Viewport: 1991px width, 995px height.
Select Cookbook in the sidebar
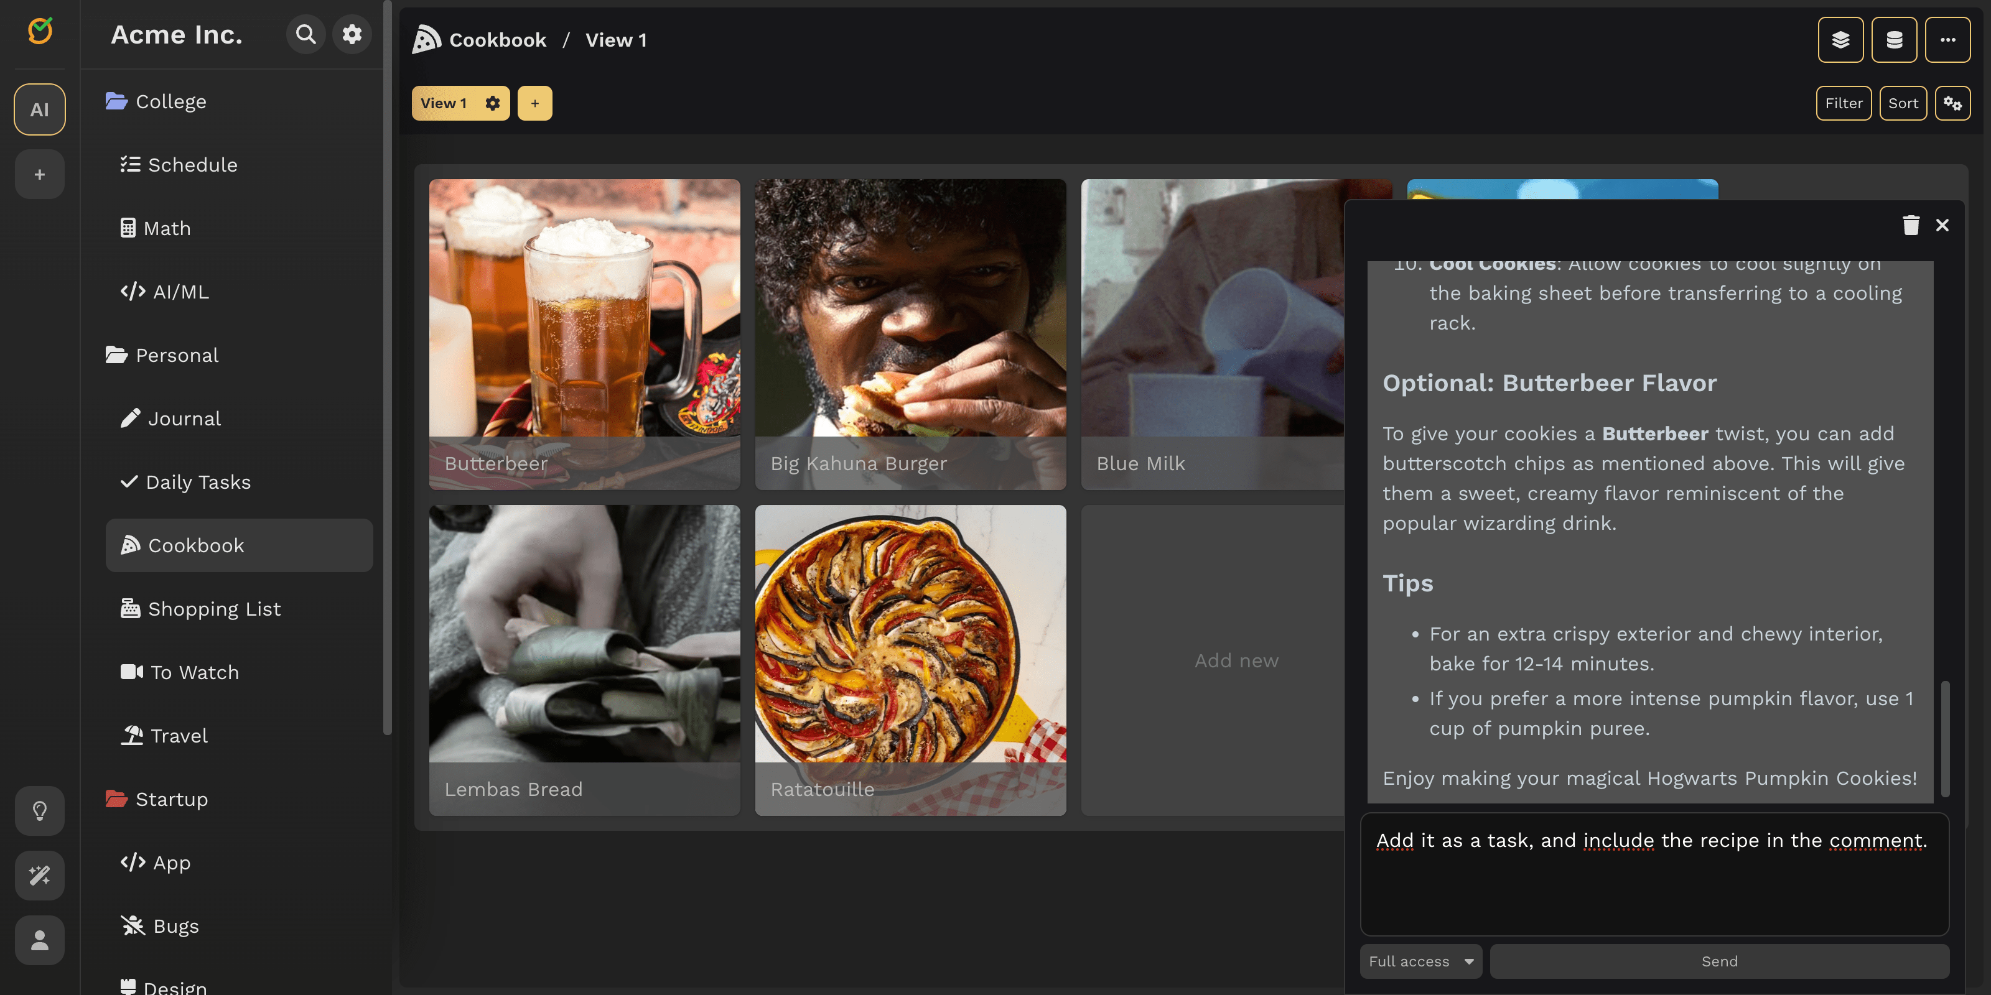239,545
